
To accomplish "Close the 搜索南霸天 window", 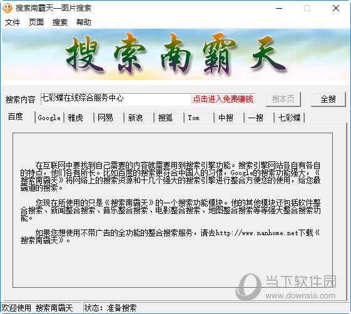I will pyautogui.click(x=336, y=9).
